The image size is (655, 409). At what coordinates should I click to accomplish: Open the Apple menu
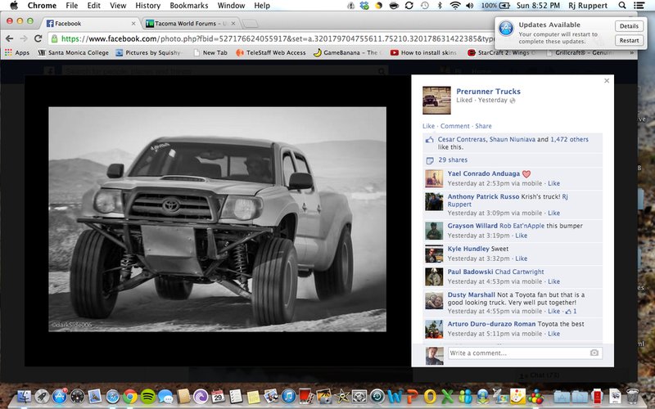(14, 6)
